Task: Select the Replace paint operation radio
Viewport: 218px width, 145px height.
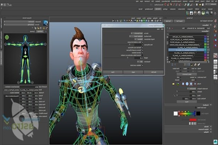Action: click(196, 77)
